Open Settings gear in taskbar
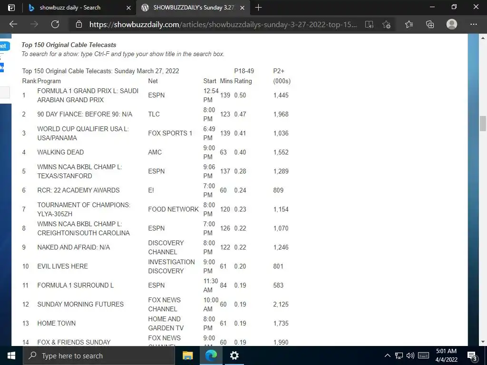Viewport: 487px width, 365px height. [234, 355]
